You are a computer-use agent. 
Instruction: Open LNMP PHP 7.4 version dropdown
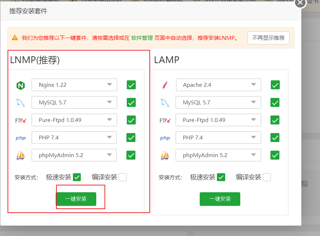[74, 138]
